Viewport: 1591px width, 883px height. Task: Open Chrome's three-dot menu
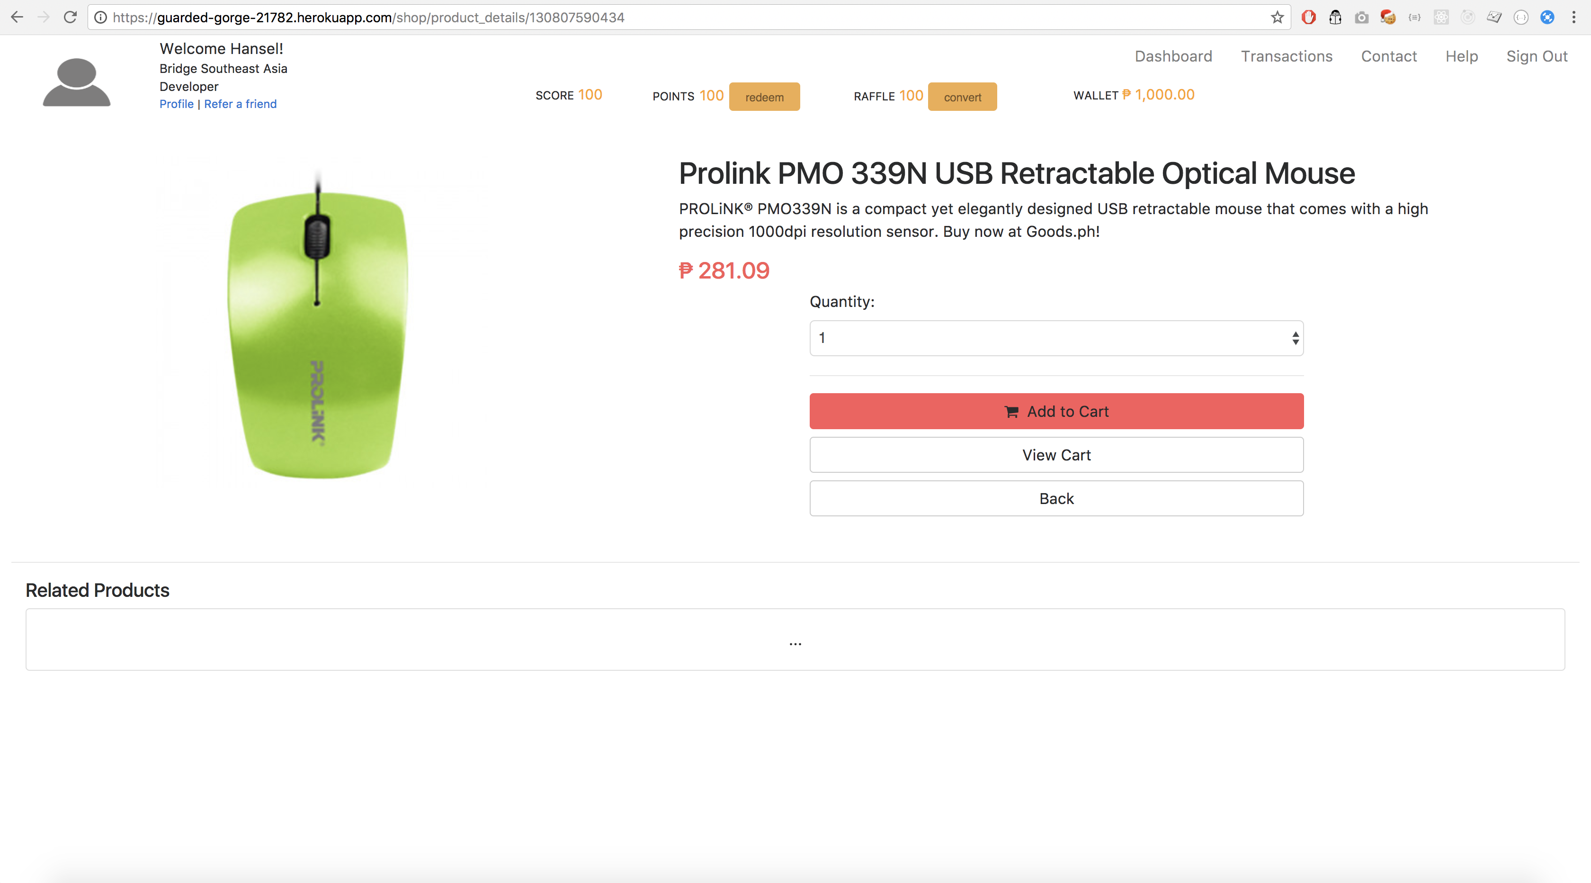(x=1573, y=18)
